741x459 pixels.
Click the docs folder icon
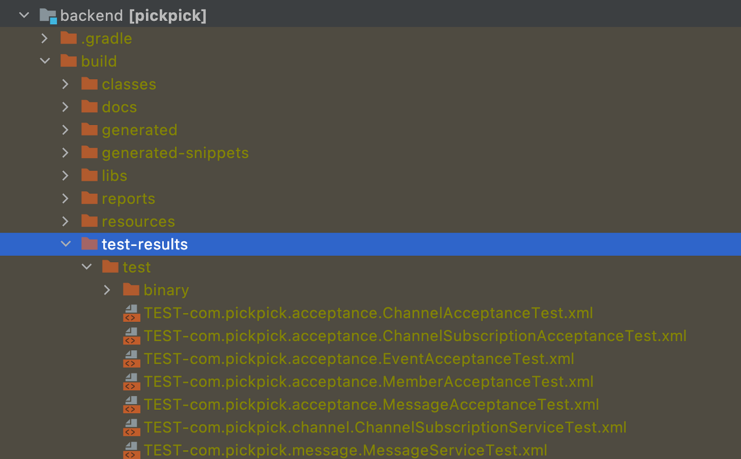[x=90, y=107]
